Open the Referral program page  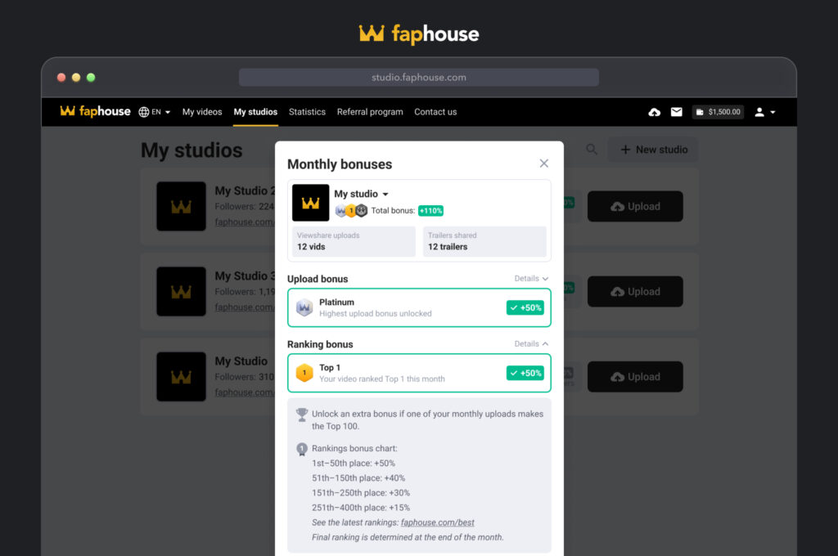click(370, 112)
